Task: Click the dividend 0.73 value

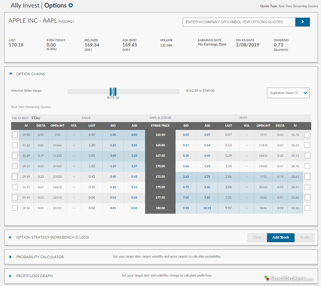Action: click(279, 45)
